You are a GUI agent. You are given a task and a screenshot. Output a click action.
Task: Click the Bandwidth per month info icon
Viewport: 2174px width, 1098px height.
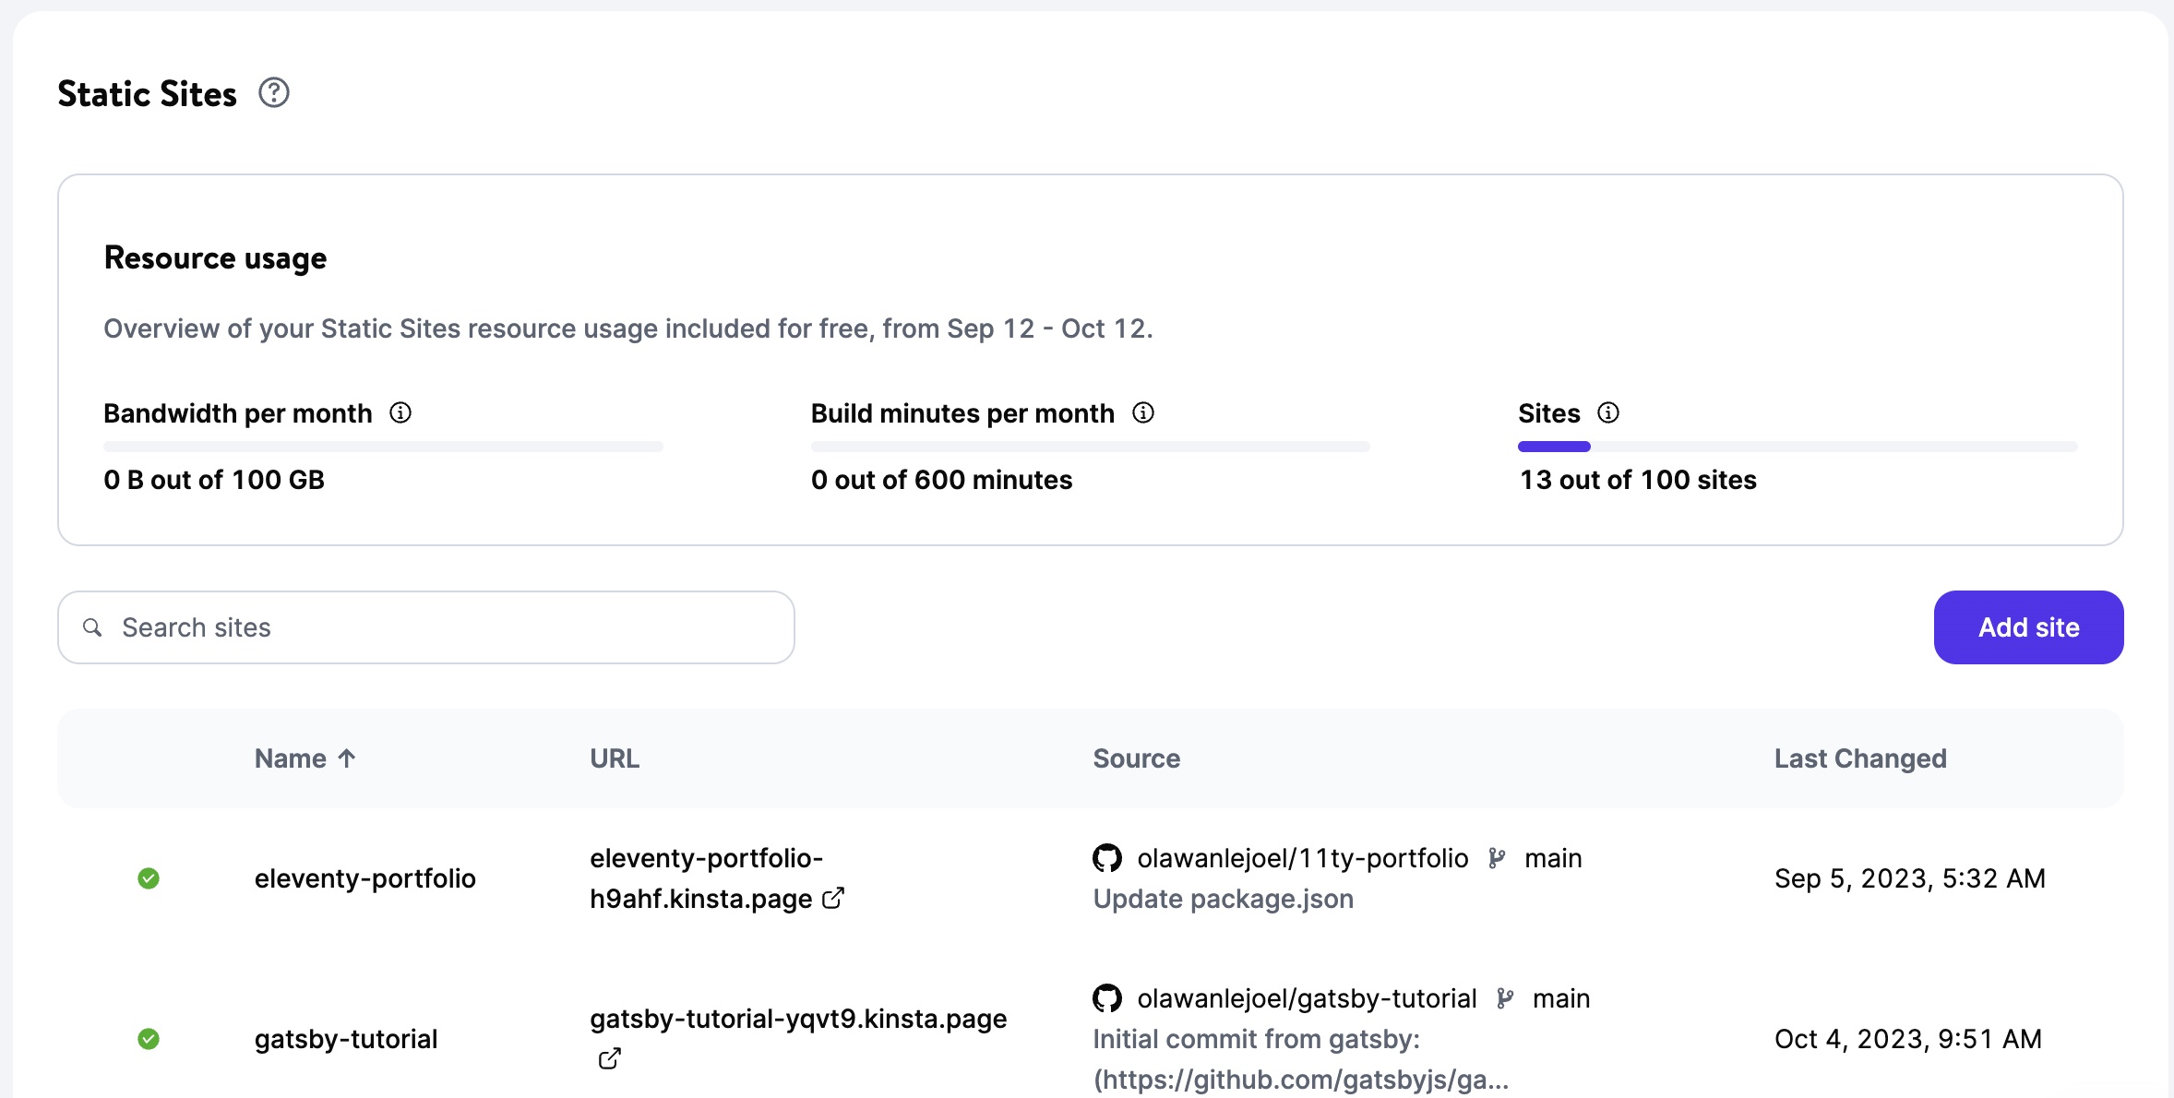pos(400,412)
